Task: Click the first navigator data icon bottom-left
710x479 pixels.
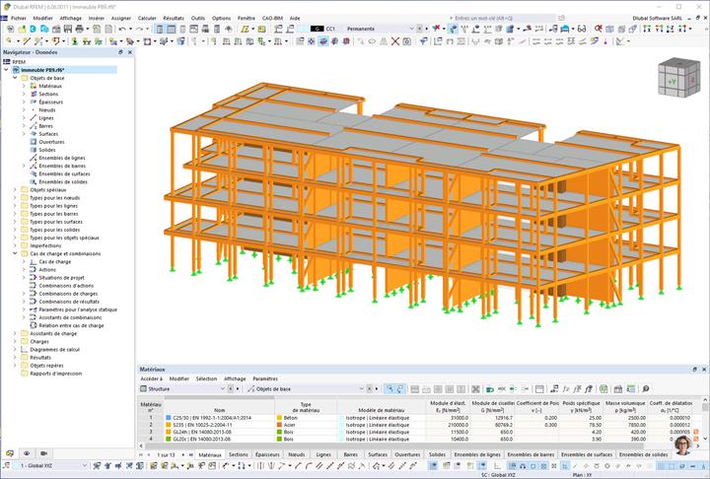Action: click(x=10, y=453)
